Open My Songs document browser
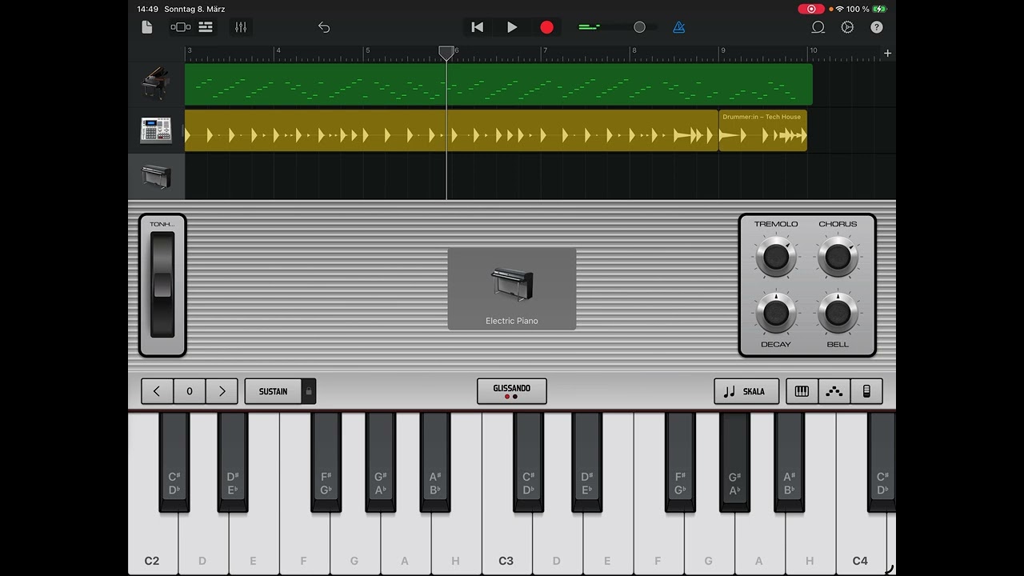The image size is (1024, 576). [147, 27]
